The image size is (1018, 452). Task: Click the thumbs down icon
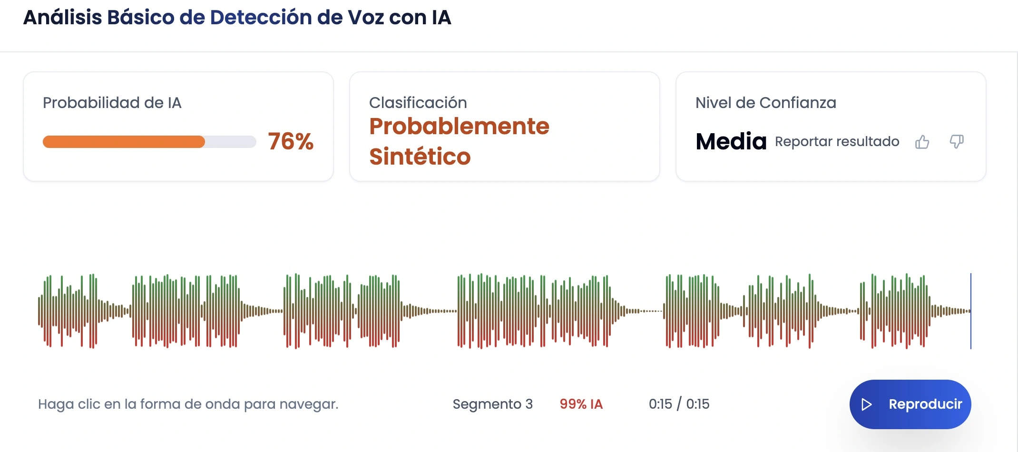957,141
